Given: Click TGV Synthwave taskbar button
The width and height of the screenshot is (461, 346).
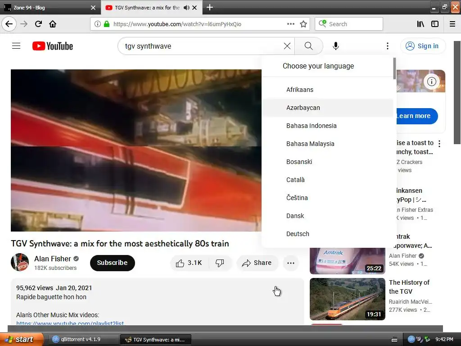Looking at the screenshot, I should click(155, 340).
